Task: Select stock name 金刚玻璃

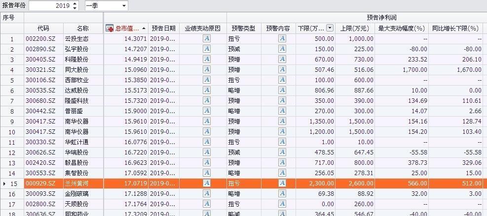Action: 76,194
